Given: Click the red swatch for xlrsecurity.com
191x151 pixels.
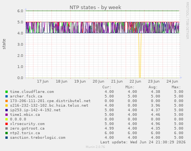Looking at the screenshot, I should [7, 124].
